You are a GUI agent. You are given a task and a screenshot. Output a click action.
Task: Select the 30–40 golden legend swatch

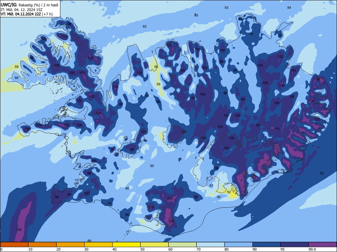point(98,245)
